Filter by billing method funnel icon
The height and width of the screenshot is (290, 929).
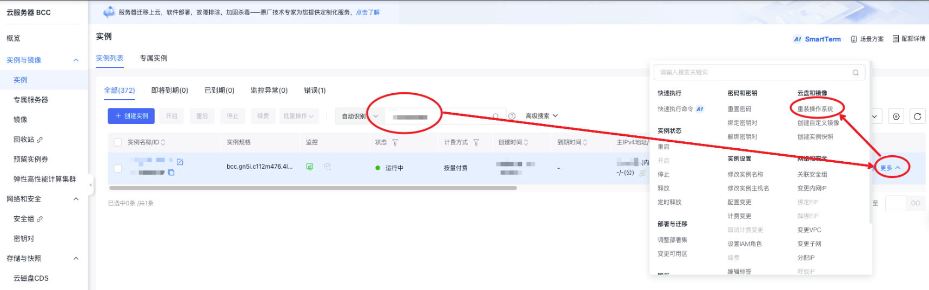click(476, 143)
